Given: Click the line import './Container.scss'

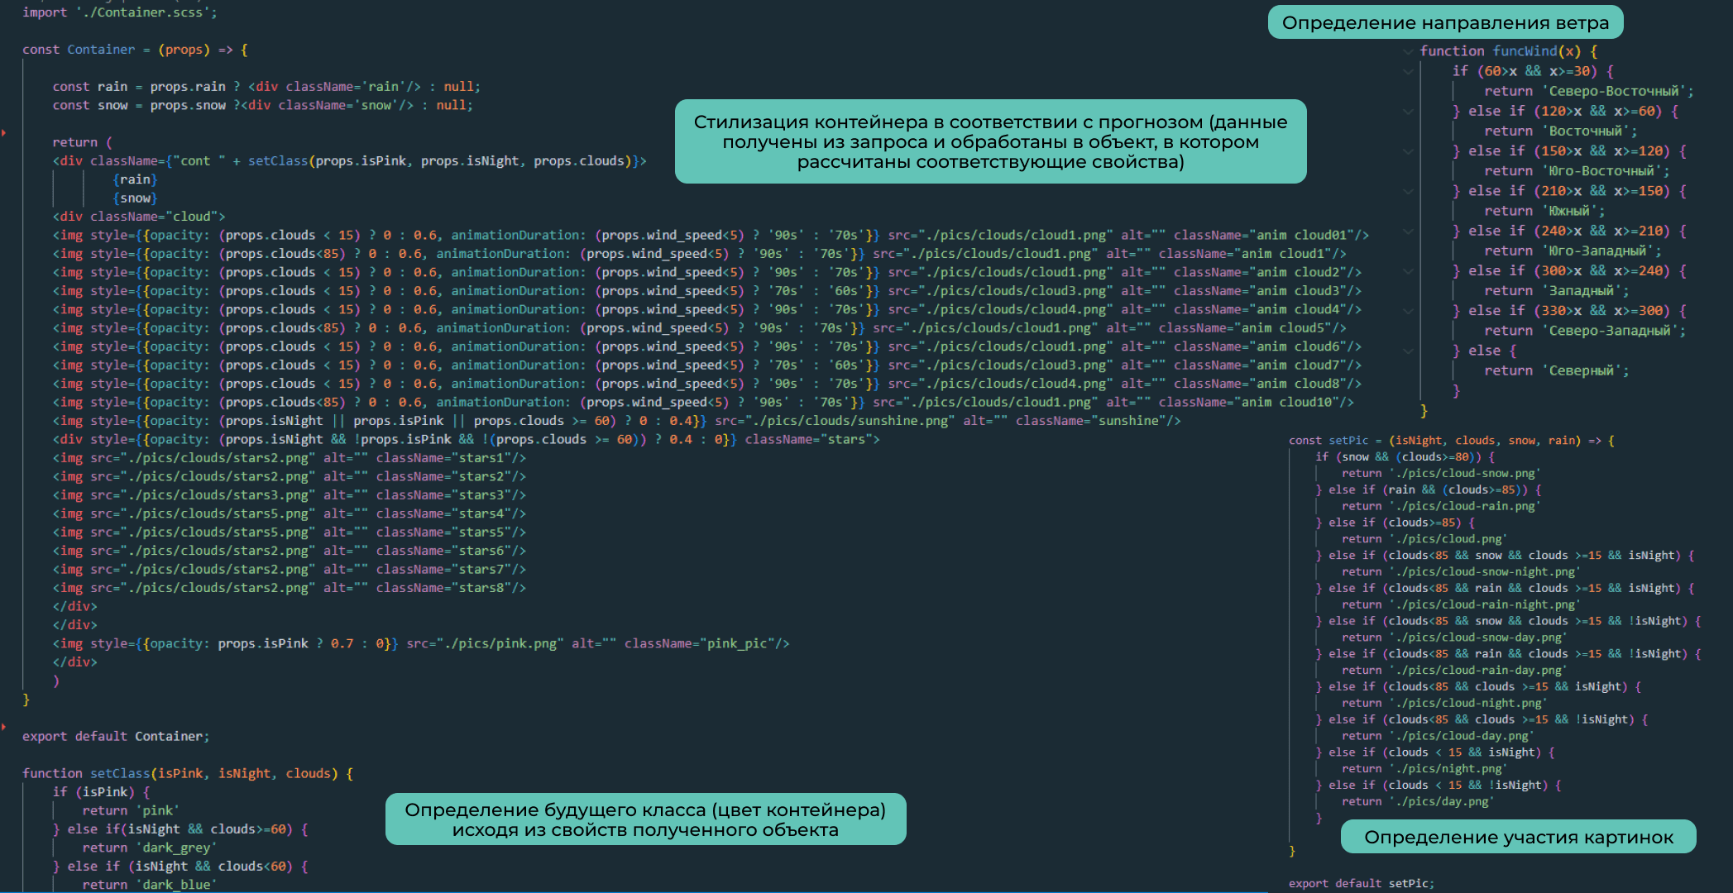Looking at the screenshot, I should pyautogui.click(x=119, y=12).
